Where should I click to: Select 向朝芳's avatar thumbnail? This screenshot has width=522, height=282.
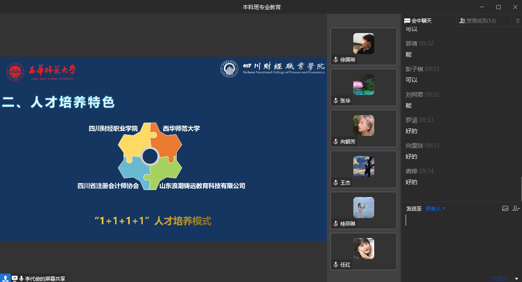click(x=364, y=126)
